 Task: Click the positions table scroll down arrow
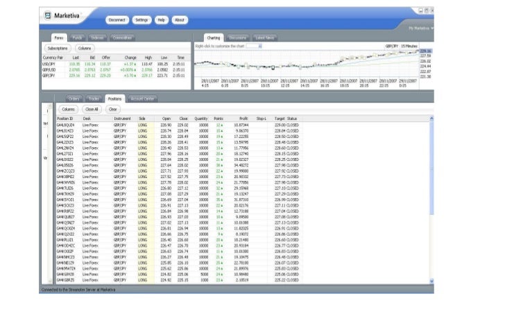tap(431, 281)
